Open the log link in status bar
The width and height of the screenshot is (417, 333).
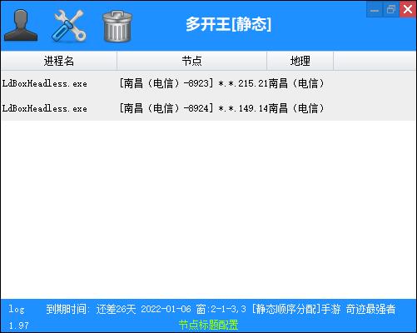(x=17, y=309)
